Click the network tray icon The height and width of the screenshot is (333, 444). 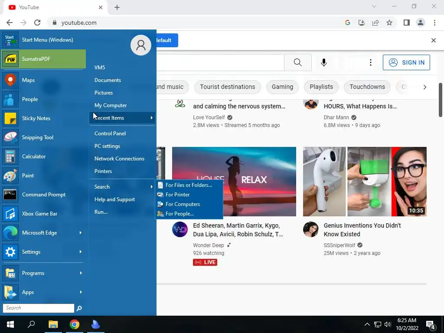[x=378, y=324]
